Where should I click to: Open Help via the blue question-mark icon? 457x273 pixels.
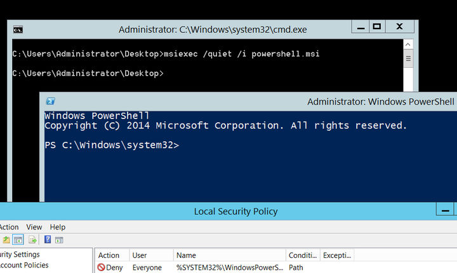(x=48, y=240)
